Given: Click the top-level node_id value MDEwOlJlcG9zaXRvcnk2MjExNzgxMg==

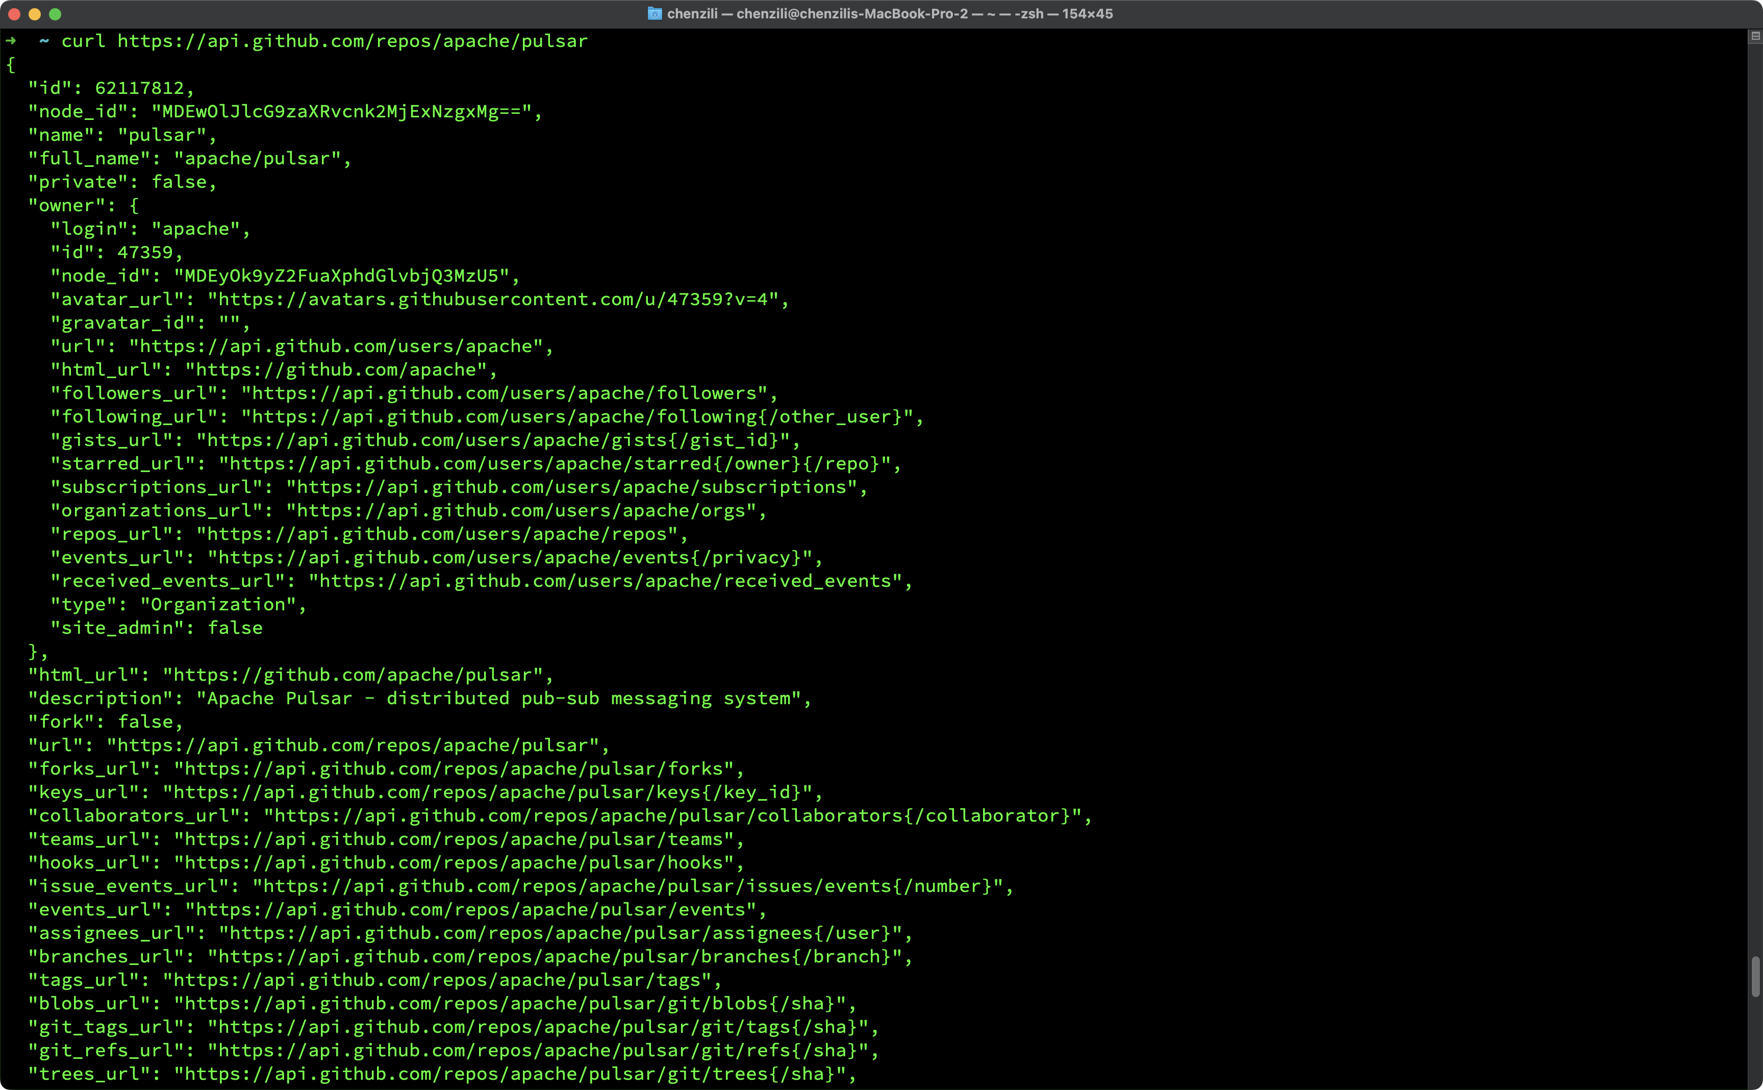Looking at the screenshot, I should pyautogui.click(x=346, y=112).
